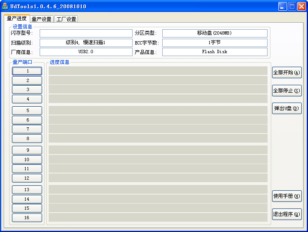Viewport: 308px width, 232px height.
Task: Select production port button 4
Action: (x=27, y=99)
